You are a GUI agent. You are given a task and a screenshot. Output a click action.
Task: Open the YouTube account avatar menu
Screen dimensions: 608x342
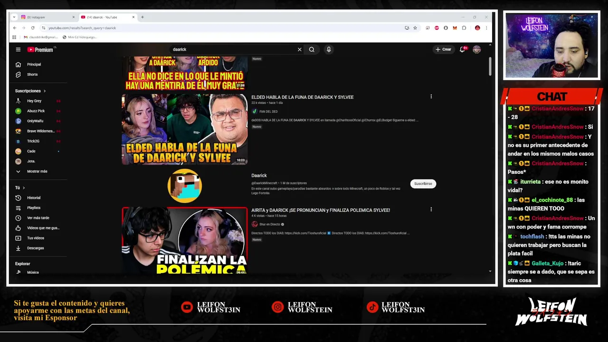pyautogui.click(x=476, y=49)
